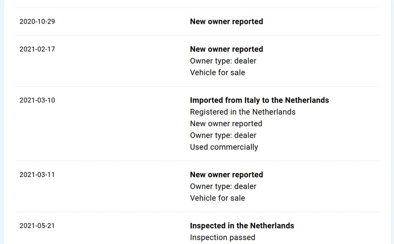Select Owner type: dealer under 2021-03-11
Screen dimensions: 394x244
tap(223, 186)
